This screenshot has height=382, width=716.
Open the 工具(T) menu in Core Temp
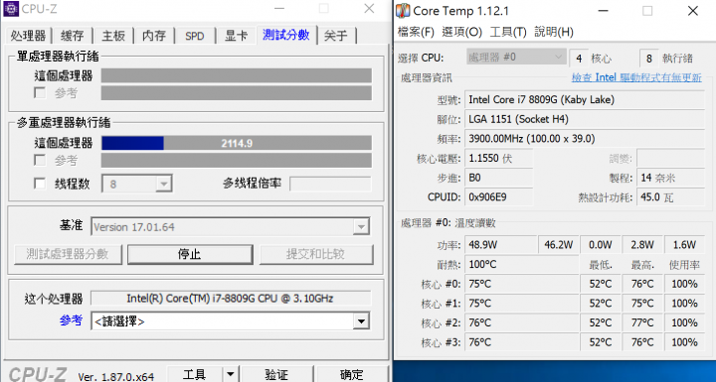click(x=508, y=32)
